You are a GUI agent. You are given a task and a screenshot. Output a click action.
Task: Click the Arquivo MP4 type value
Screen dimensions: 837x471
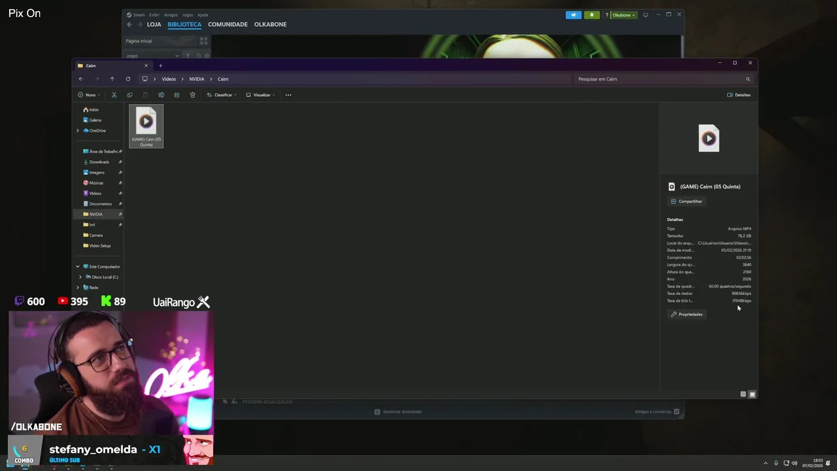click(x=740, y=229)
